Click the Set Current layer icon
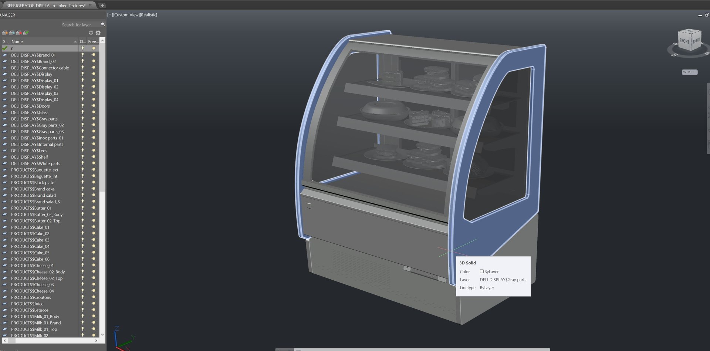This screenshot has height=351, width=710. pos(26,33)
